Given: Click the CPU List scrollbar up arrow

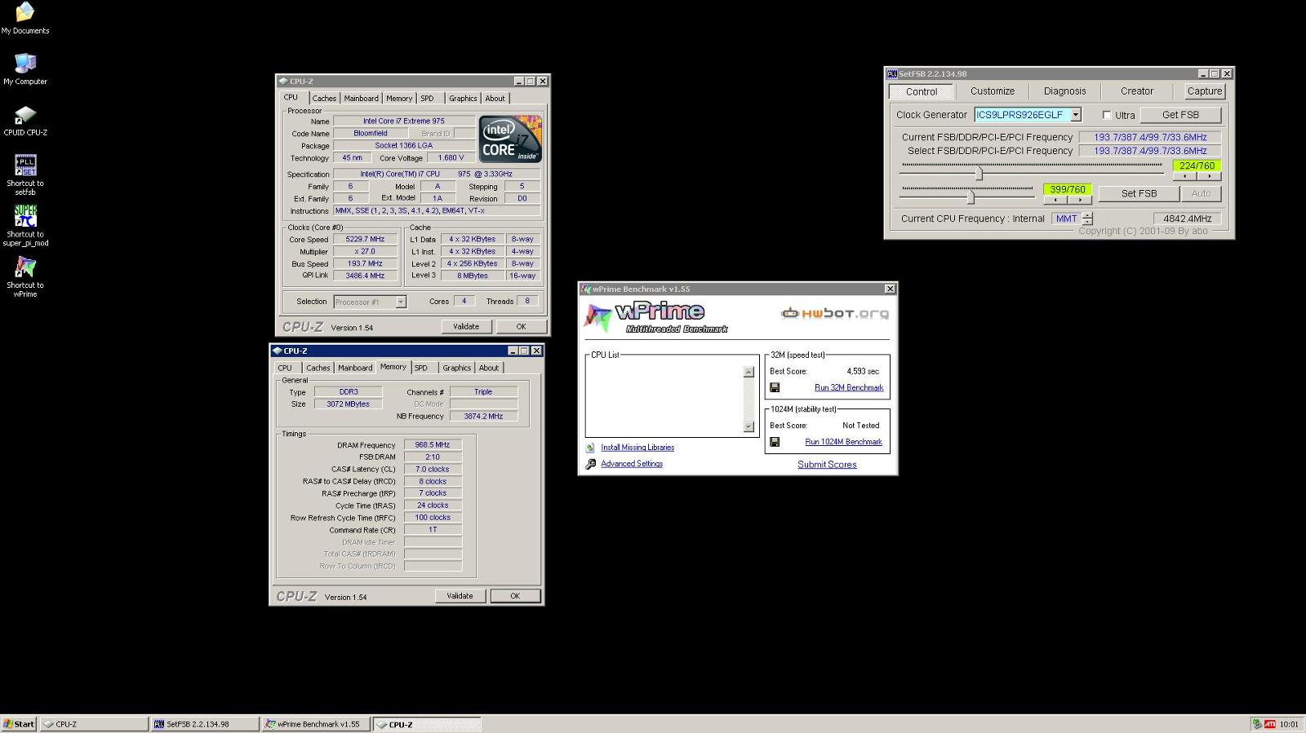Looking at the screenshot, I should [749, 372].
